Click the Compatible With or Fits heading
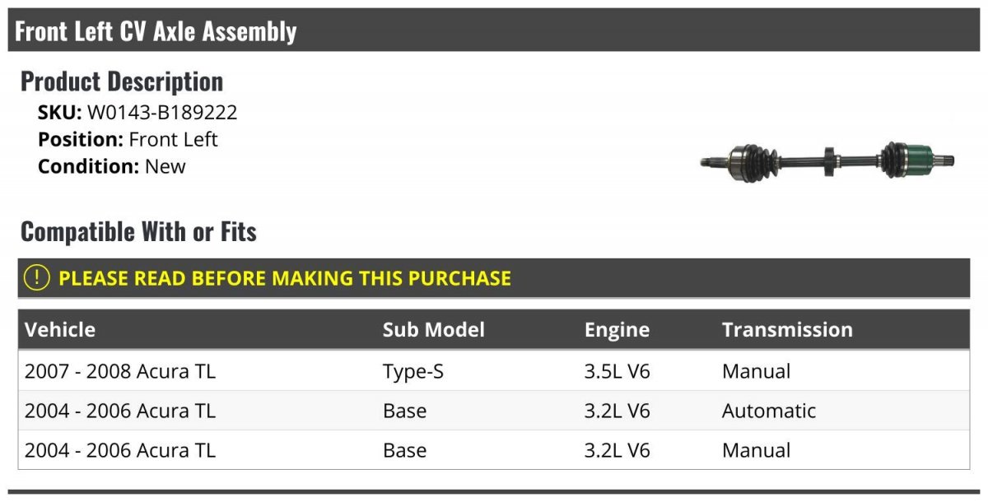Viewport: 988px width, 502px height. (138, 232)
